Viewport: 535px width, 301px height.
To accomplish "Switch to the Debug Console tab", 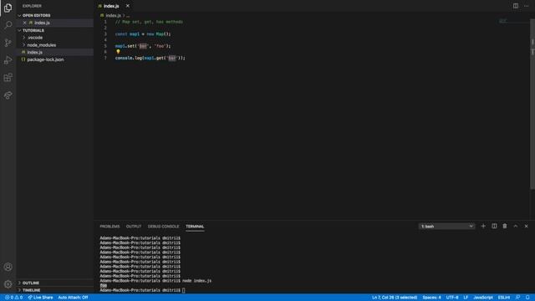I will (163, 227).
